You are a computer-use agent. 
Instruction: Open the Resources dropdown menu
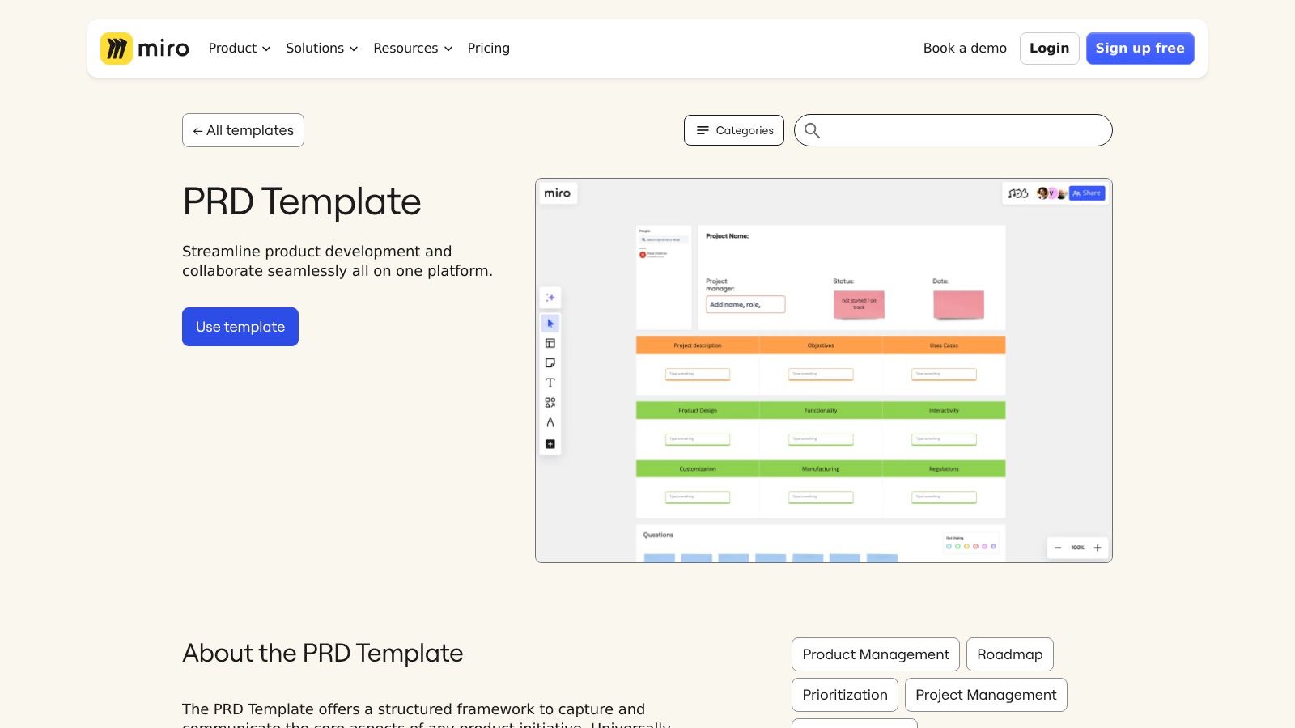tap(412, 49)
